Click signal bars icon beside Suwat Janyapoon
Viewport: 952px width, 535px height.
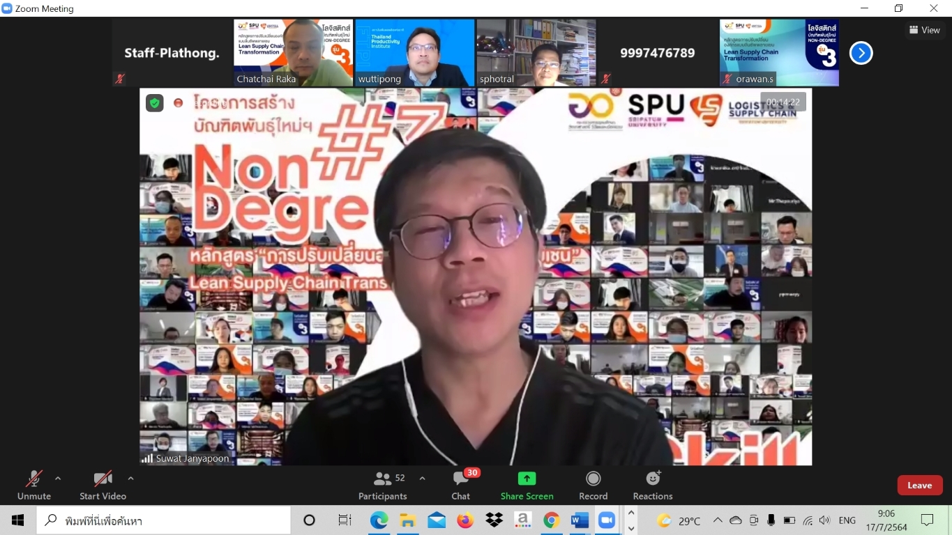point(147,458)
